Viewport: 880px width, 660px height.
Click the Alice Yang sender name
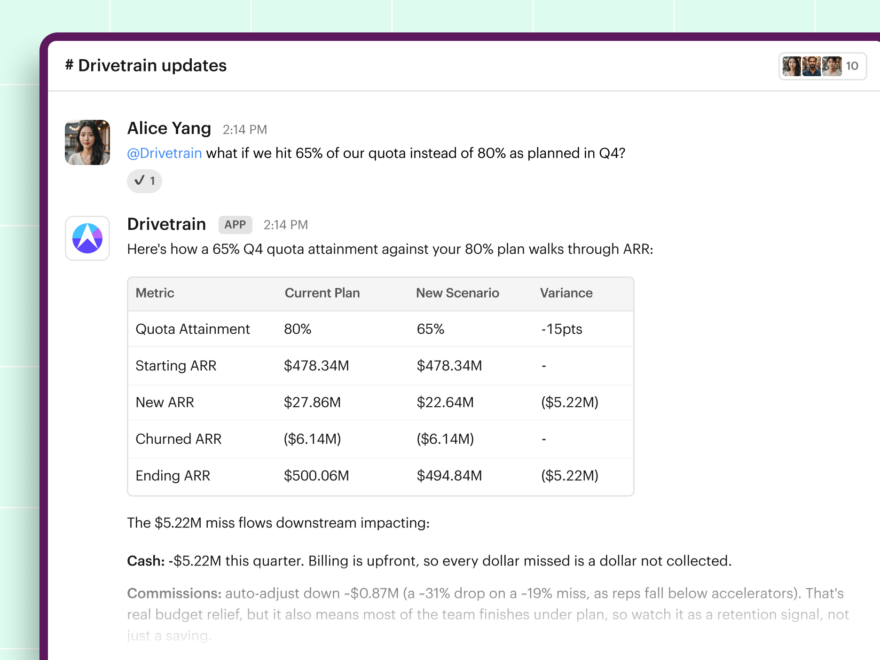[x=169, y=128]
